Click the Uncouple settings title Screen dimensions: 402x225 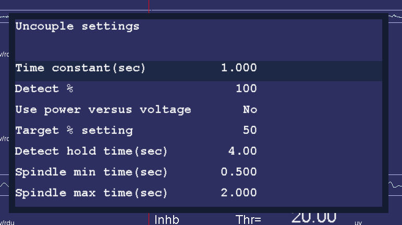[77, 27]
